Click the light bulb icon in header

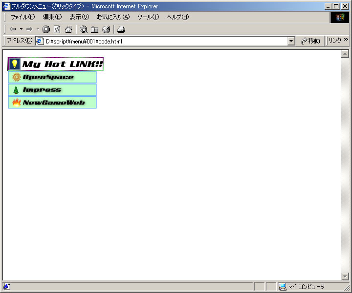tap(15, 64)
